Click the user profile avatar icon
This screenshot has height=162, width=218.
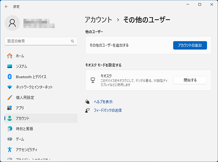tap(12, 23)
